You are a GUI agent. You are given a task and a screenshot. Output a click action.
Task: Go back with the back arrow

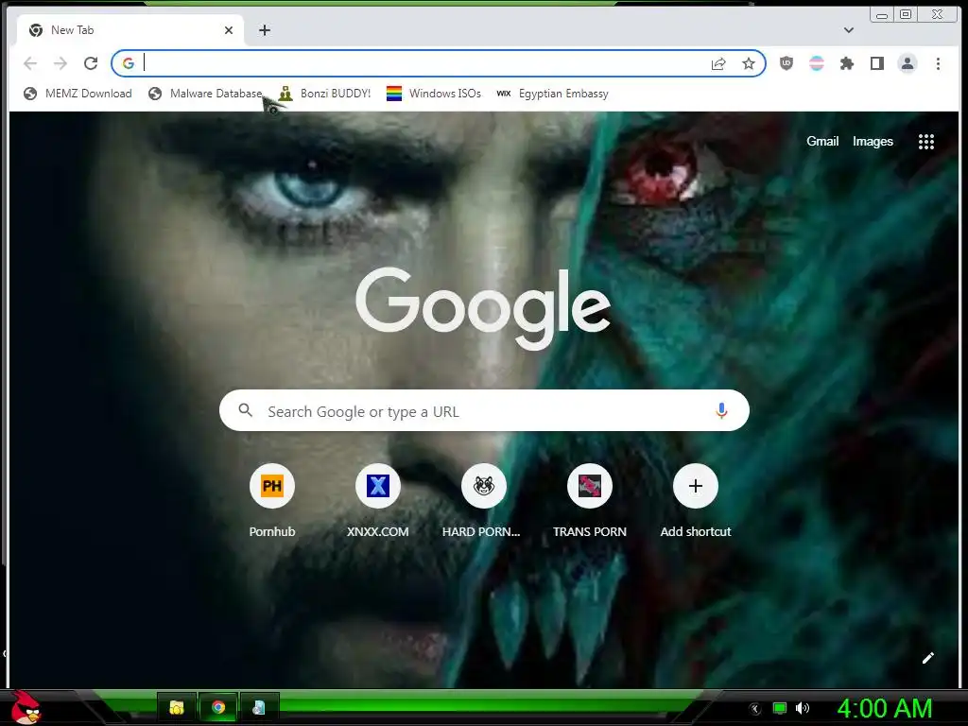coord(30,63)
